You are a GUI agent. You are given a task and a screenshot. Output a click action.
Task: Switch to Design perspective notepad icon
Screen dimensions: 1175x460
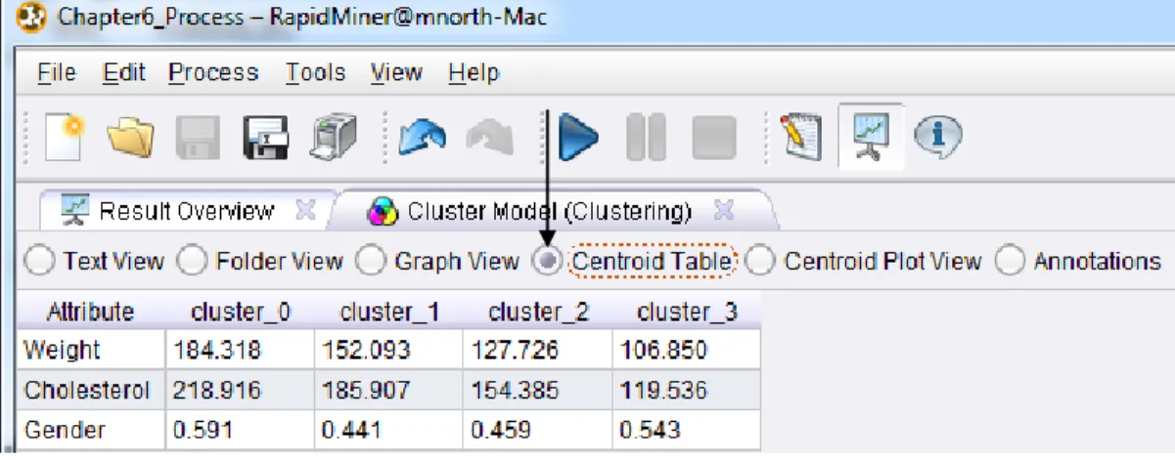(800, 137)
